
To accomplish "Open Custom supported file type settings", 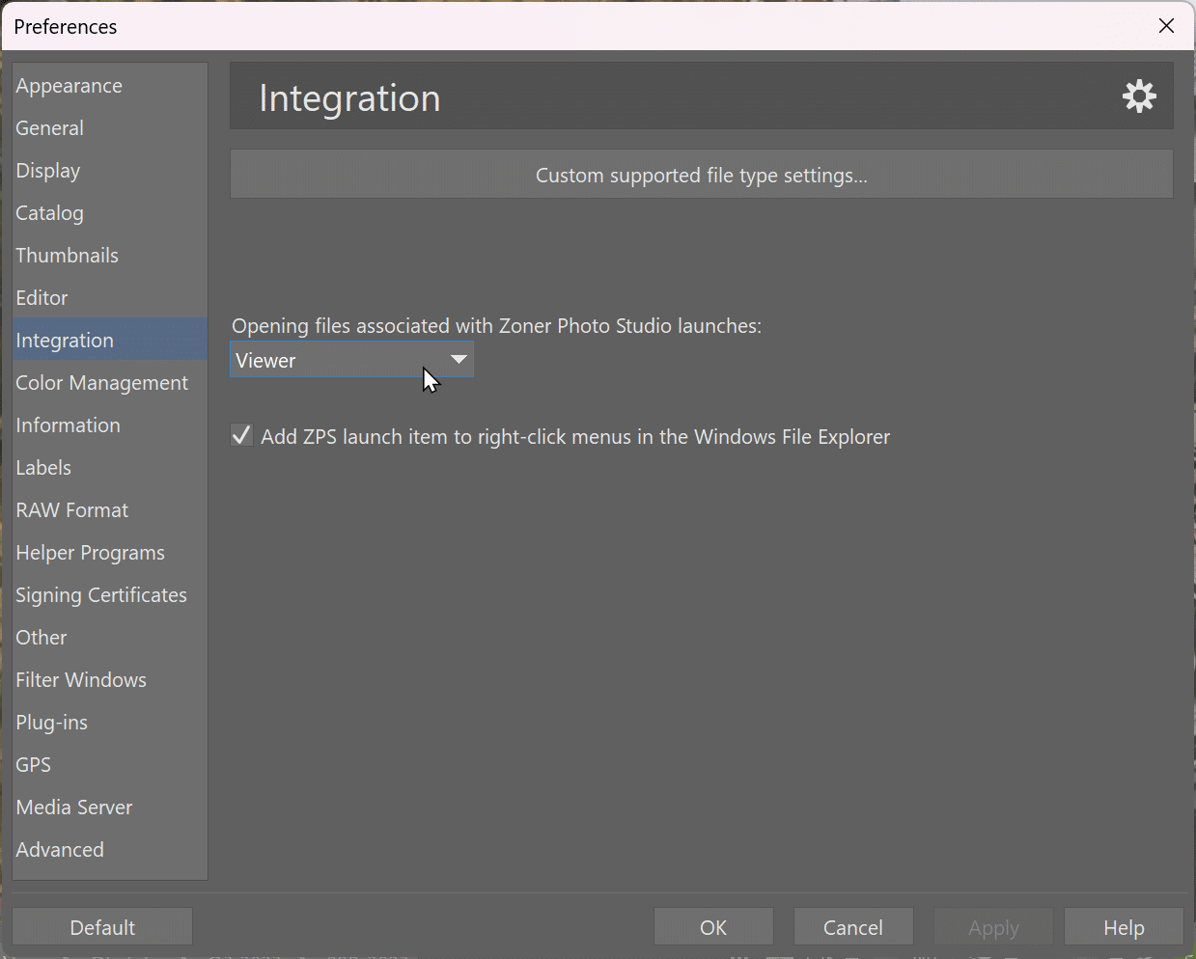I will click(x=701, y=175).
